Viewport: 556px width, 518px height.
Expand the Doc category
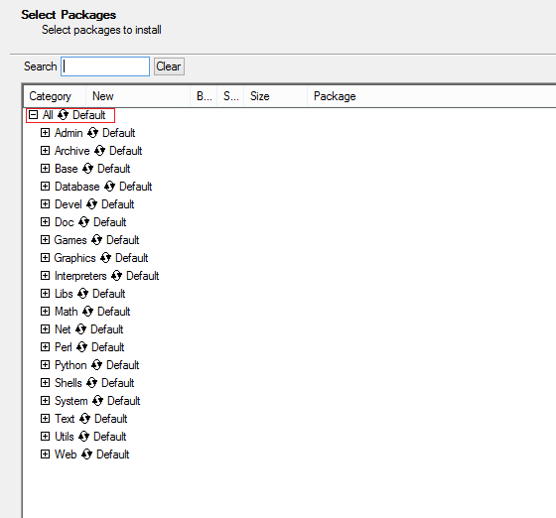click(x=45, y=222)
